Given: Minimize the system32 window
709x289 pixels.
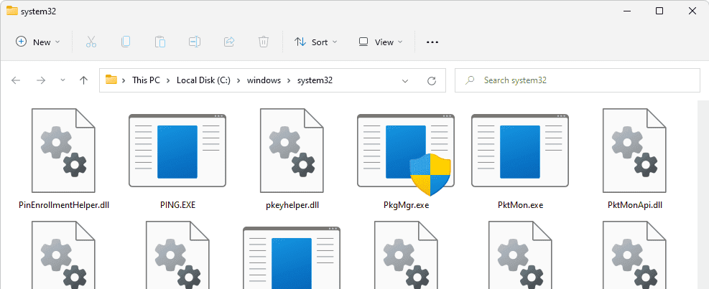Looking at the screenshot, I should 626,11.
